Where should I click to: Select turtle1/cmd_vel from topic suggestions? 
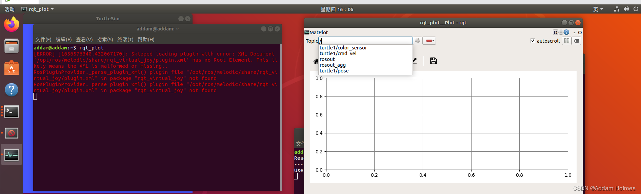coord(338,53)
